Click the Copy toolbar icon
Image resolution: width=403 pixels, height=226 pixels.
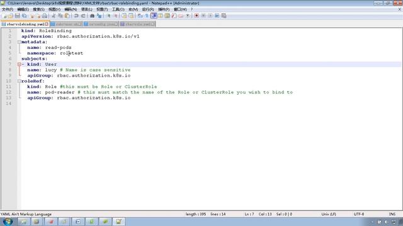click(60, 16)
